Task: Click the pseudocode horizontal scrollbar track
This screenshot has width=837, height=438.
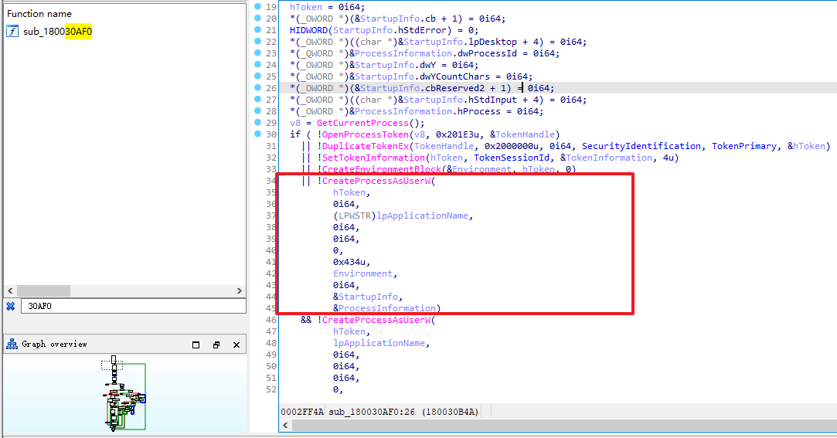Action: click(x=563, y=425)
